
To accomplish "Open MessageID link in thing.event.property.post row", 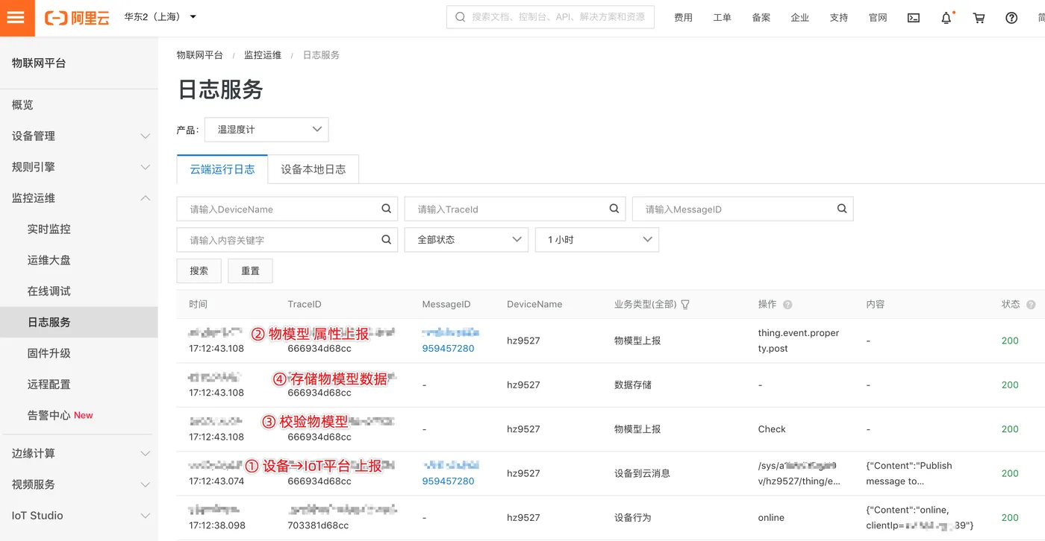I will 448,348.
